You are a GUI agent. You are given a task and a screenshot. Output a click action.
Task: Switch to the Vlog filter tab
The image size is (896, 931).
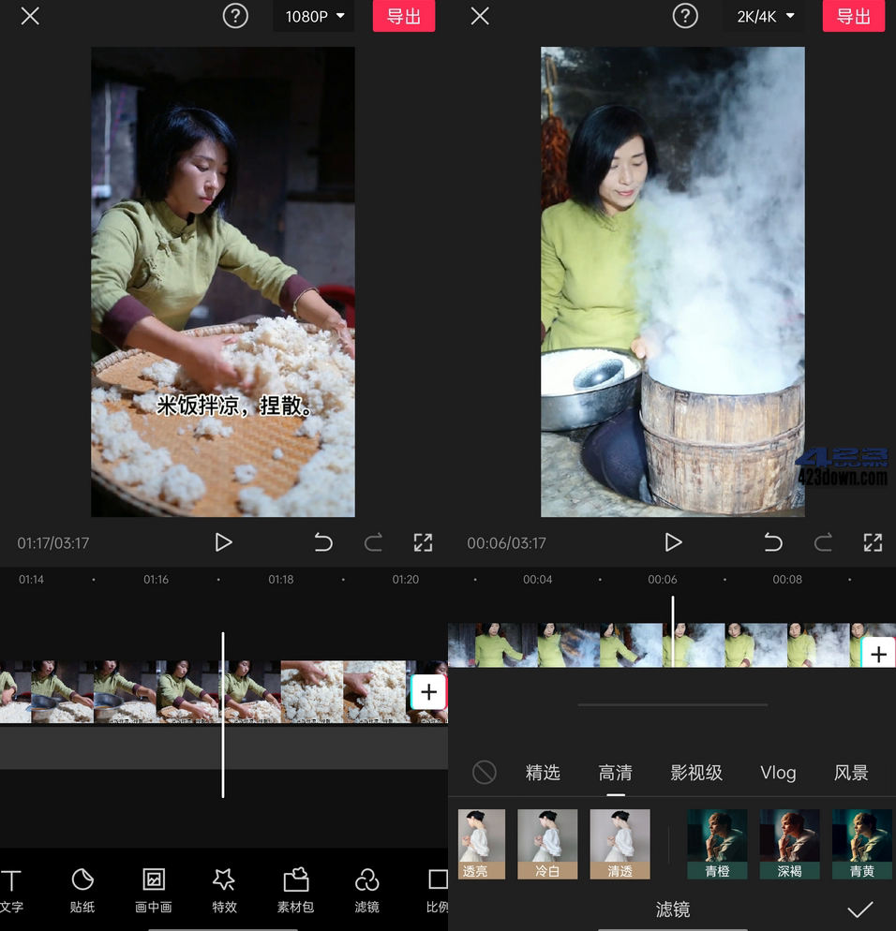point(778,773)
